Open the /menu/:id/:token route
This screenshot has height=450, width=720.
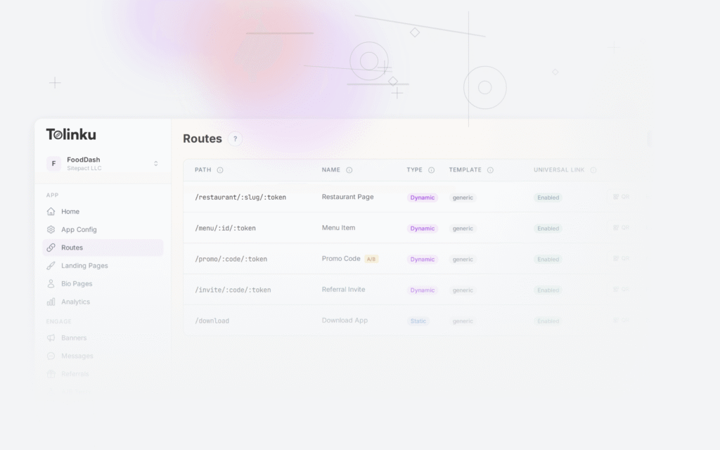coord(225,228)
